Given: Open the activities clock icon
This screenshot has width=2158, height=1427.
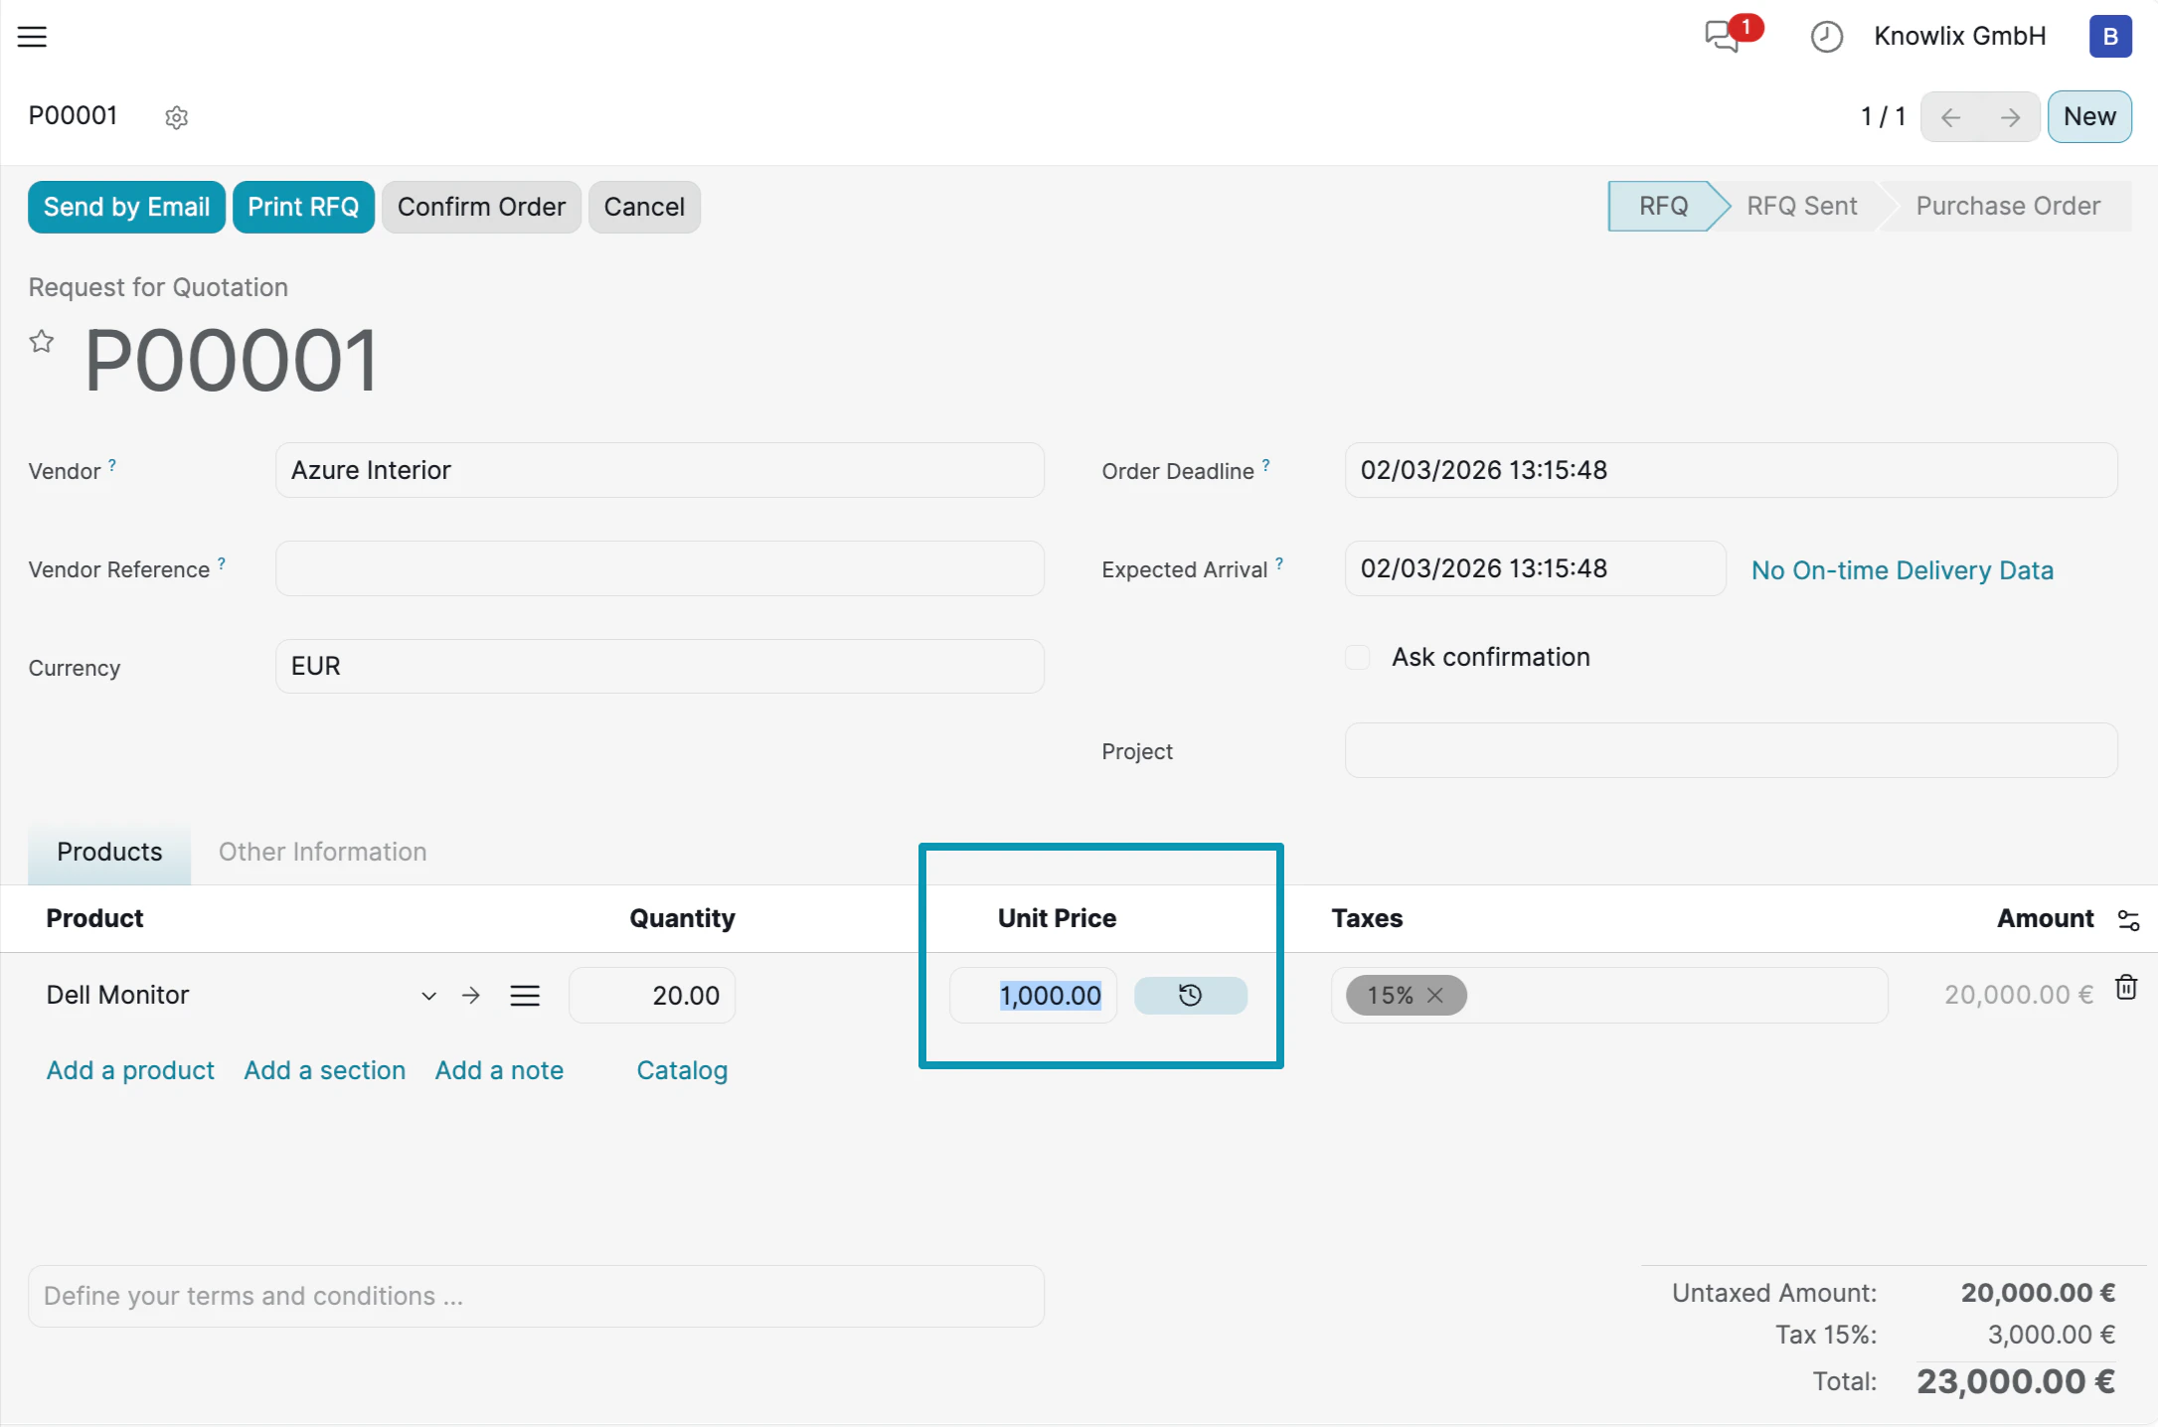Looking at the screenshot, I should click(1826, 37).
